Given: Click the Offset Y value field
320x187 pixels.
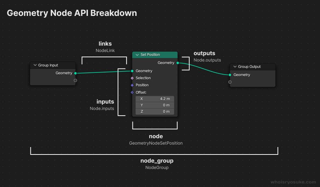Looking at the screenshot, I should click(155, 105).
